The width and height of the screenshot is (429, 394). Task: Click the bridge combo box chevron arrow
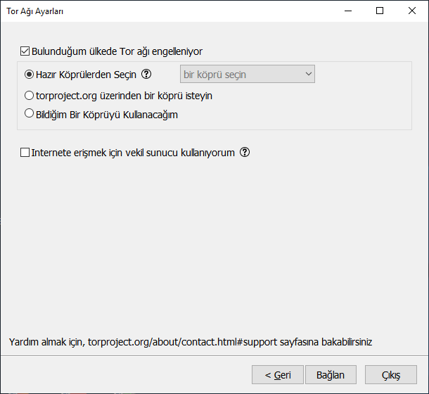point(308,74)
